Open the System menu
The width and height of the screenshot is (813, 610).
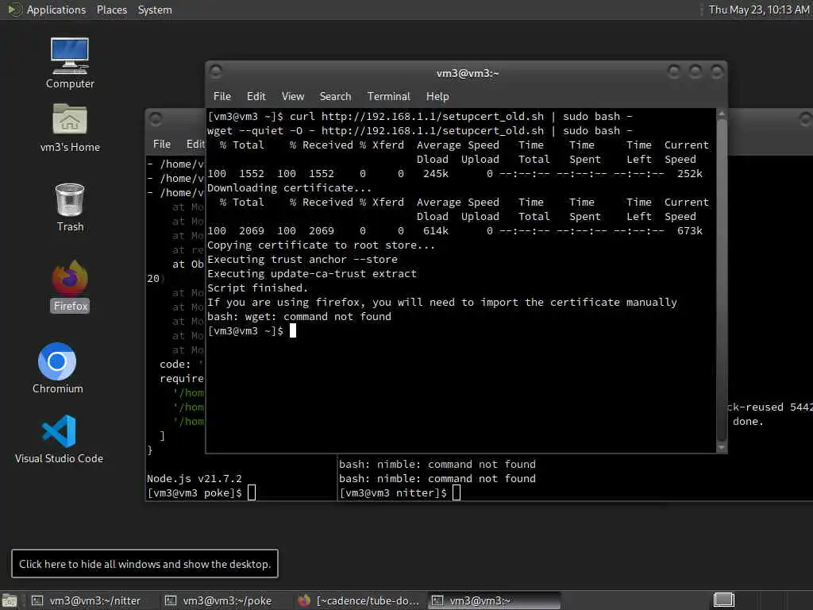coord(155,10)
